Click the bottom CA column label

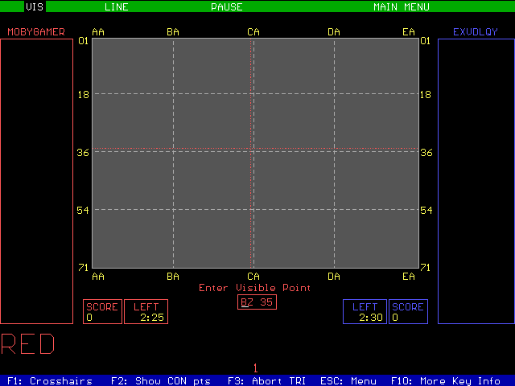click(253, 277)
